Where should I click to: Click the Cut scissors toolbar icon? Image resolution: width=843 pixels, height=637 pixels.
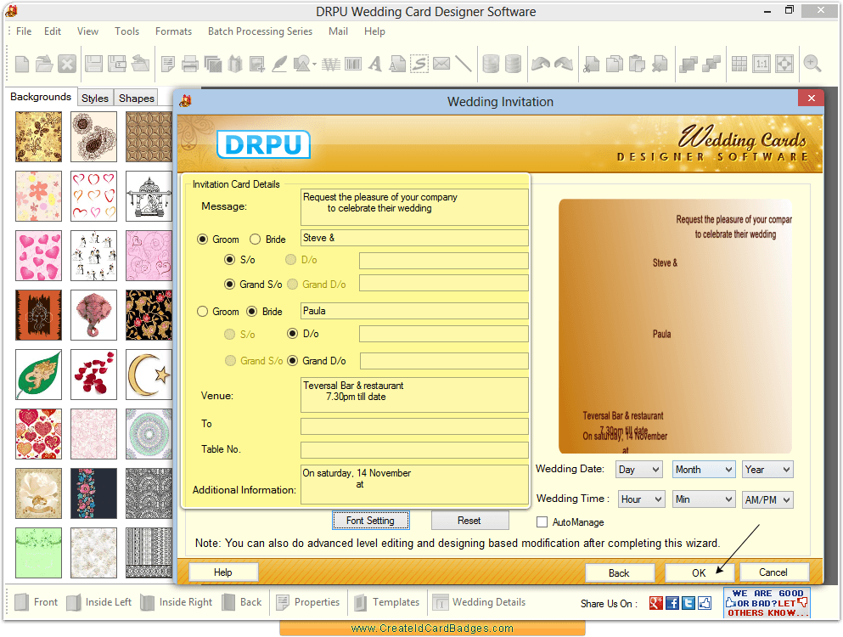click(592, 64)
